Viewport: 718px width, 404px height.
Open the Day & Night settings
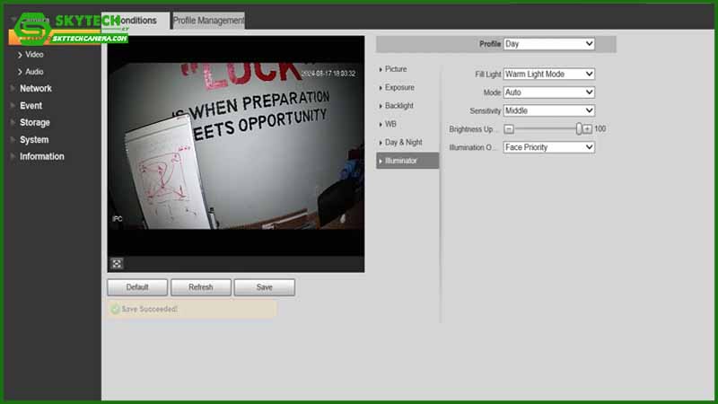click(403, 142)
